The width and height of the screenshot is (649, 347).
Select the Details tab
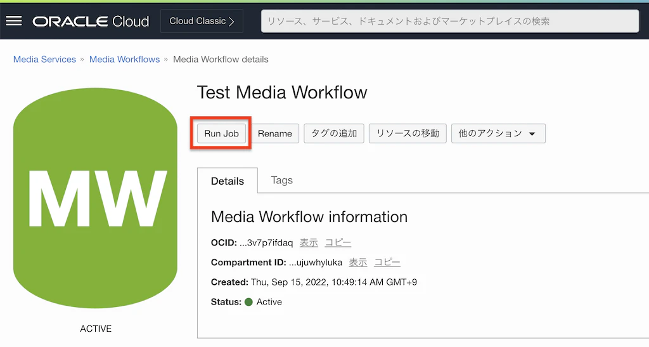pyautogui.click(x=228, y=181)
